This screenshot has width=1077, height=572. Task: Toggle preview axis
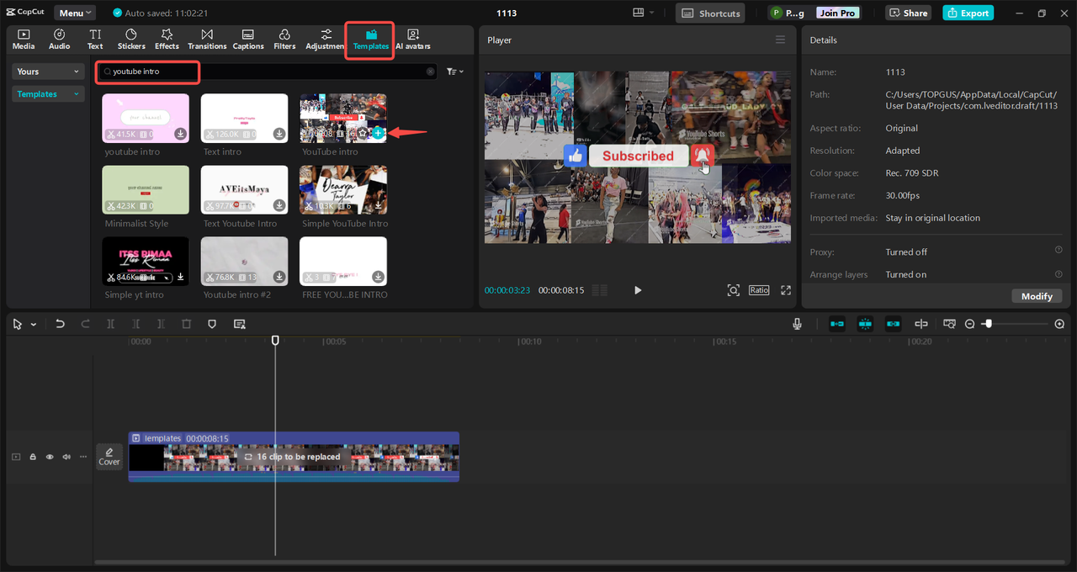(921, 324)
